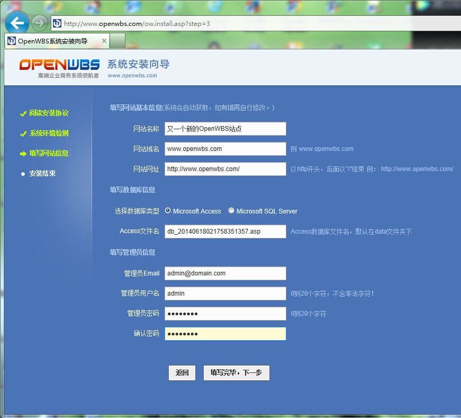Select the Microsoft Access database type

pos(167,210)
